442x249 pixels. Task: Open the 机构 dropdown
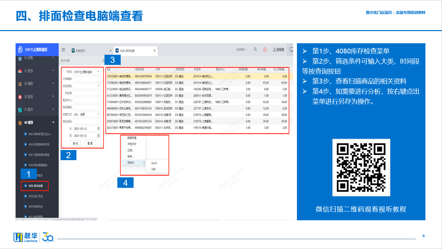pos(98,72)
